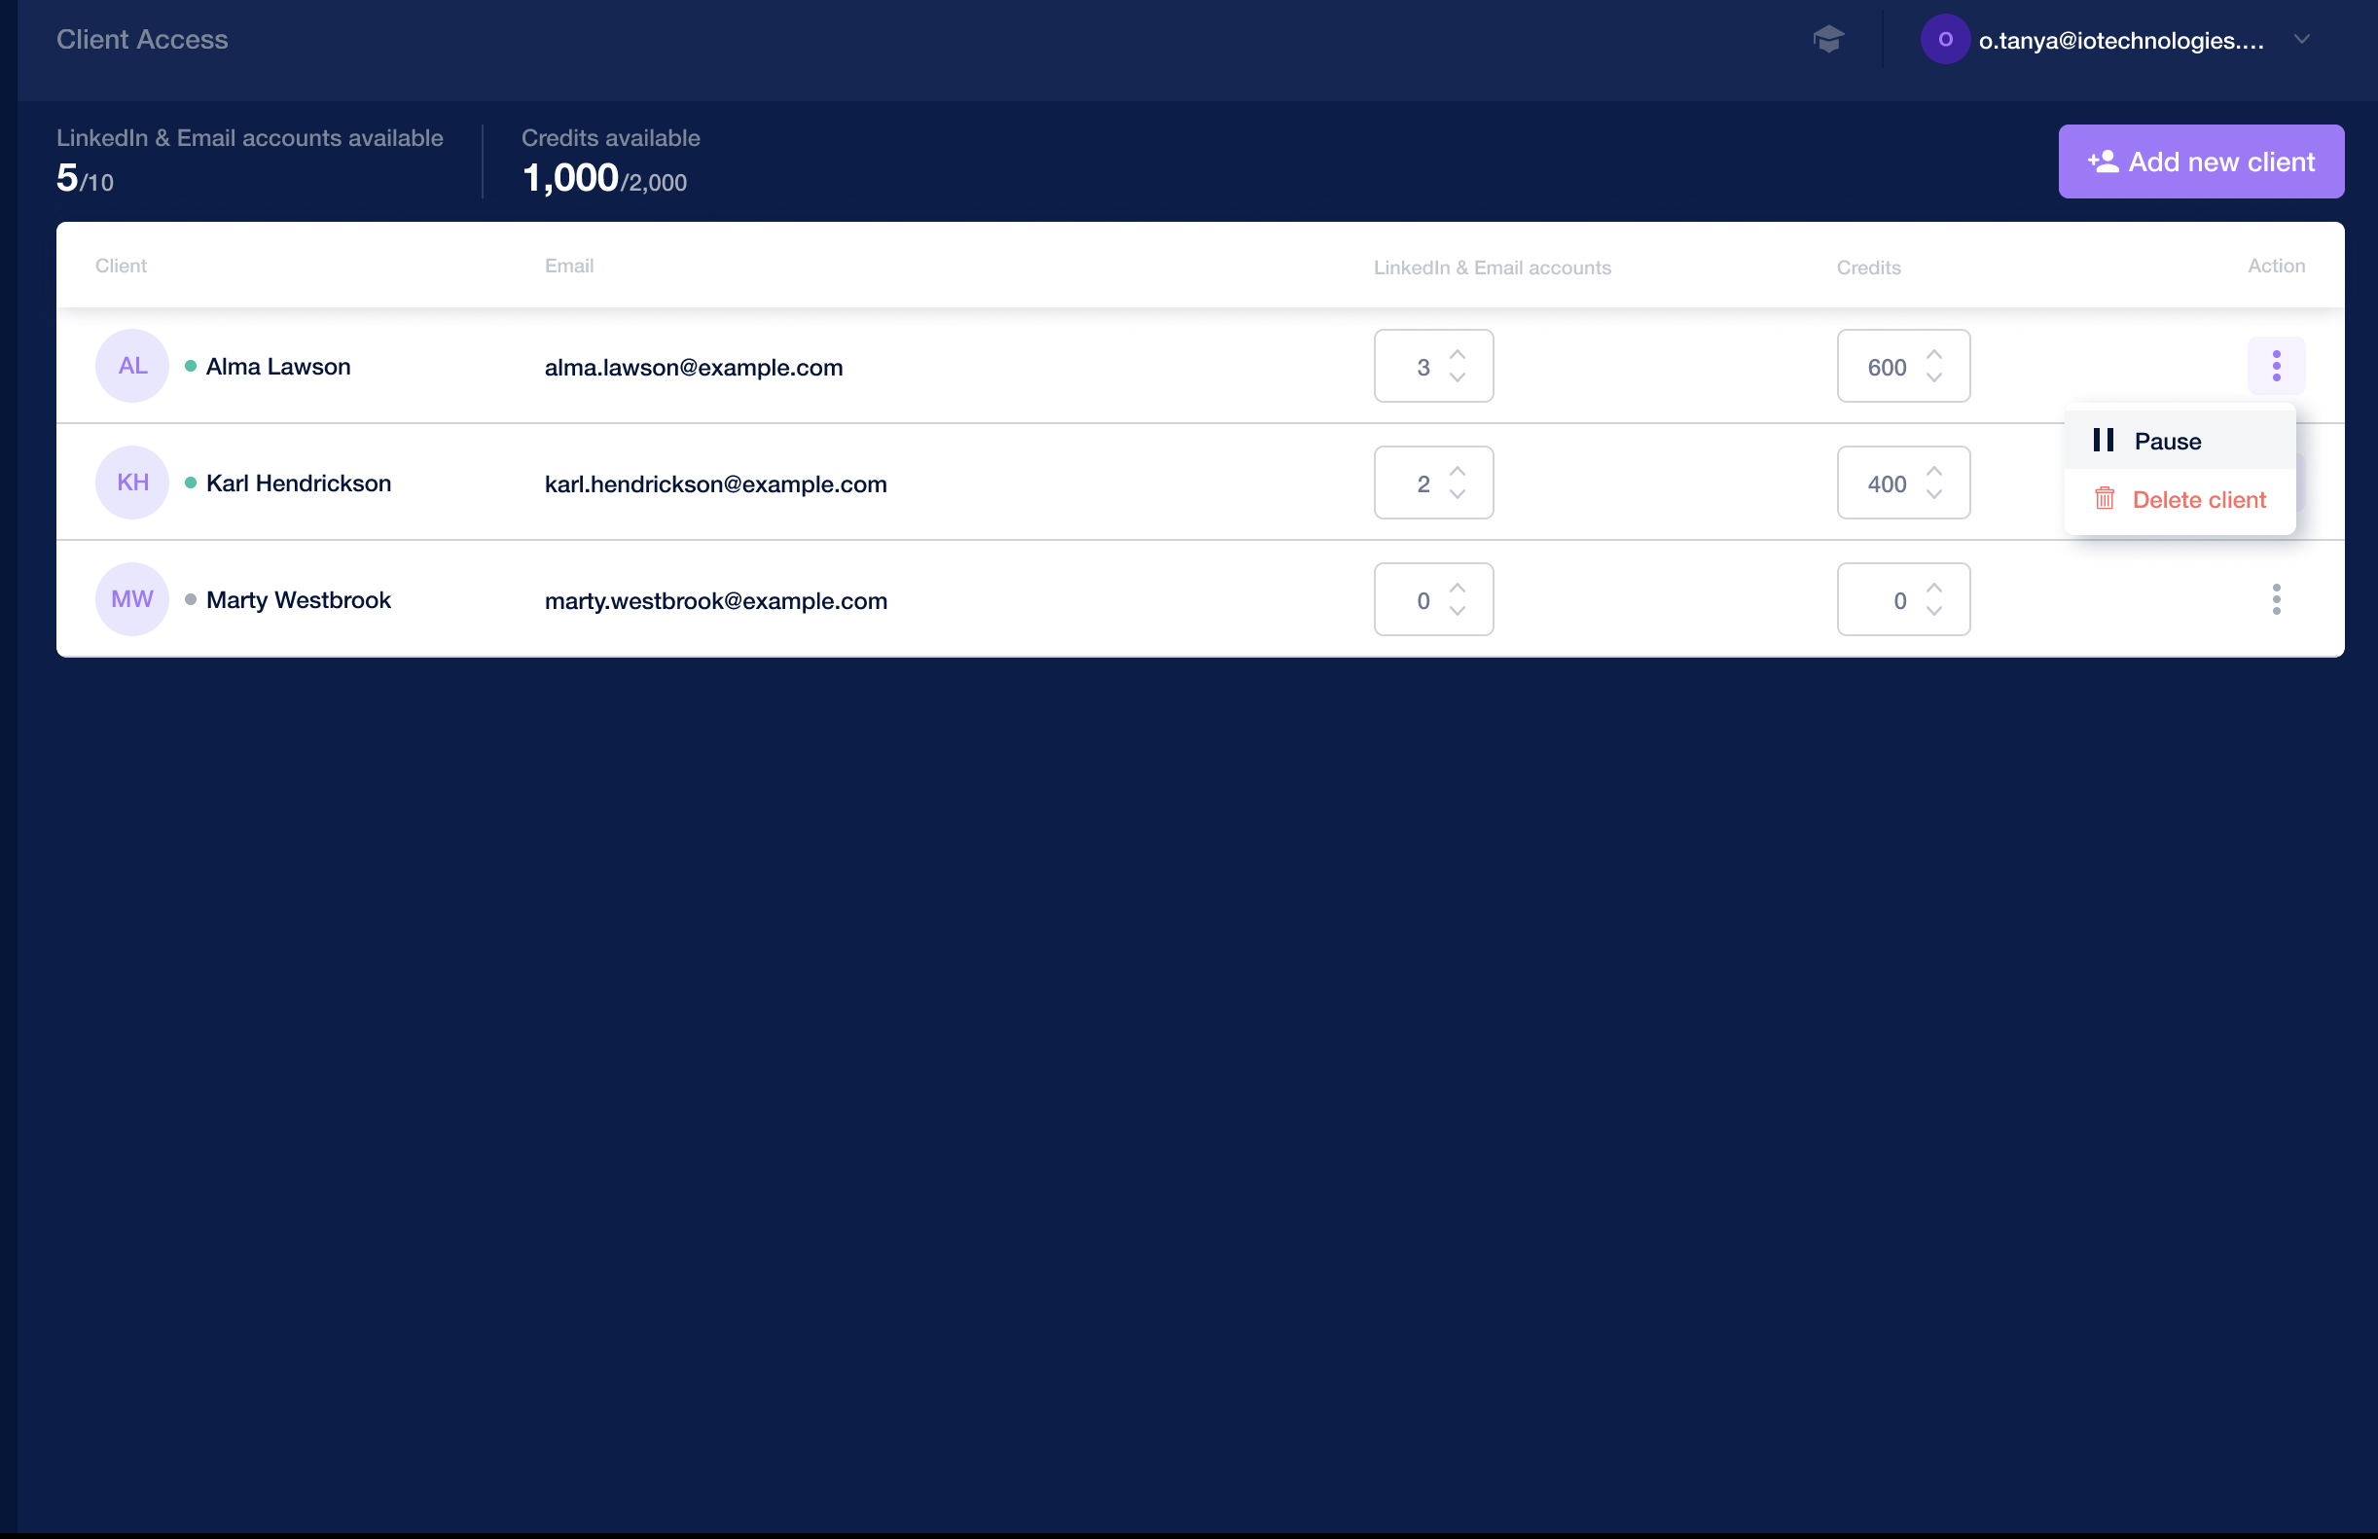The image size is (2378, 1539).
Task: Expand the account dropdown chevron
Action: (x=2301, y=39)
